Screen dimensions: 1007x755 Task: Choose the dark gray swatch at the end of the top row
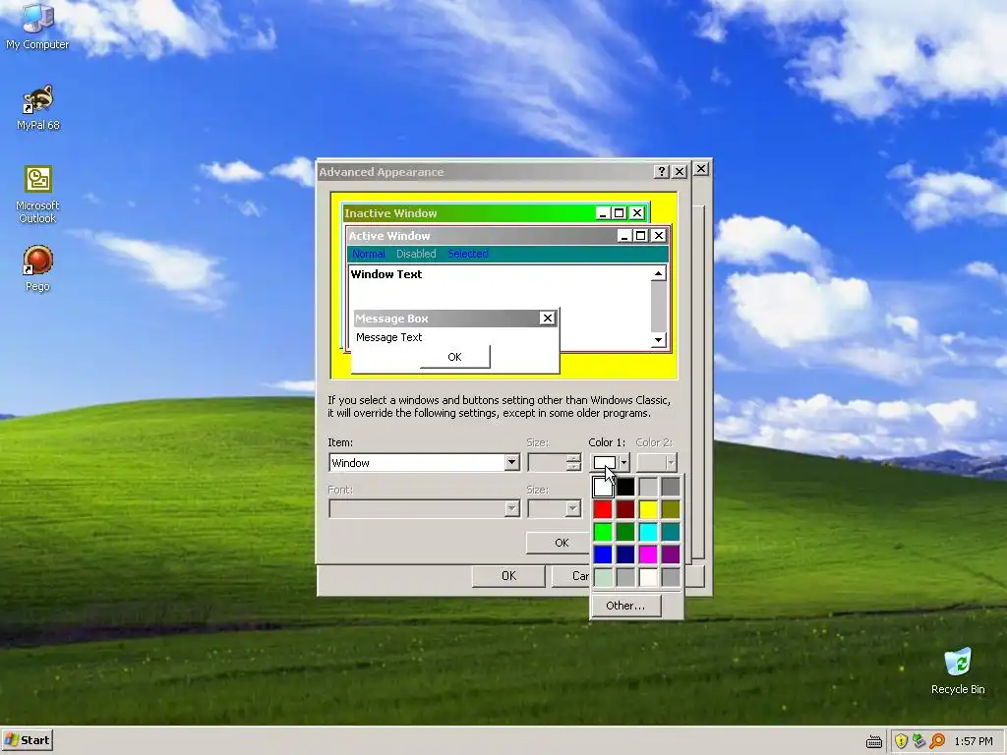point(671,487)
